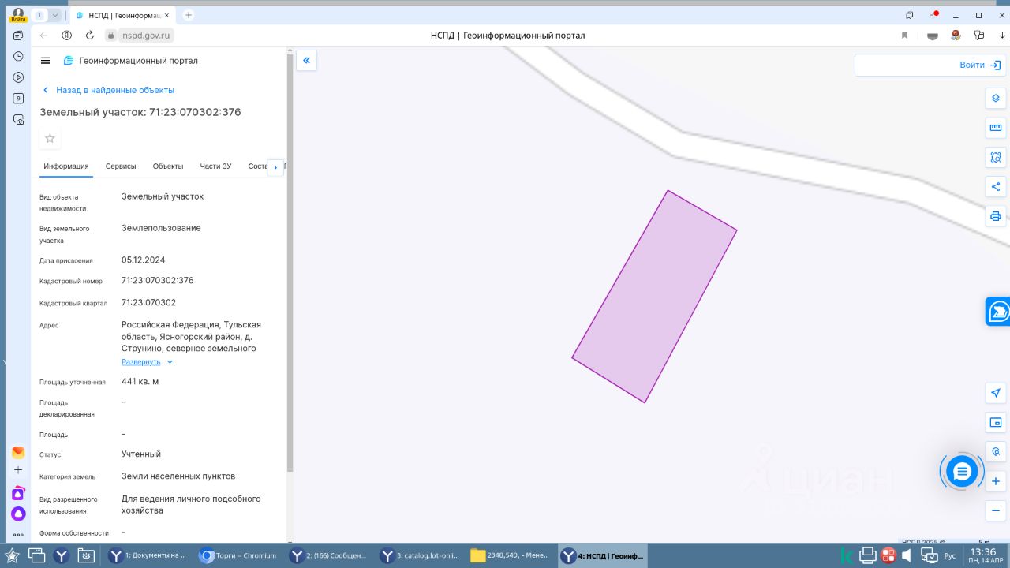Open the Информация tab

pos(66,166)
